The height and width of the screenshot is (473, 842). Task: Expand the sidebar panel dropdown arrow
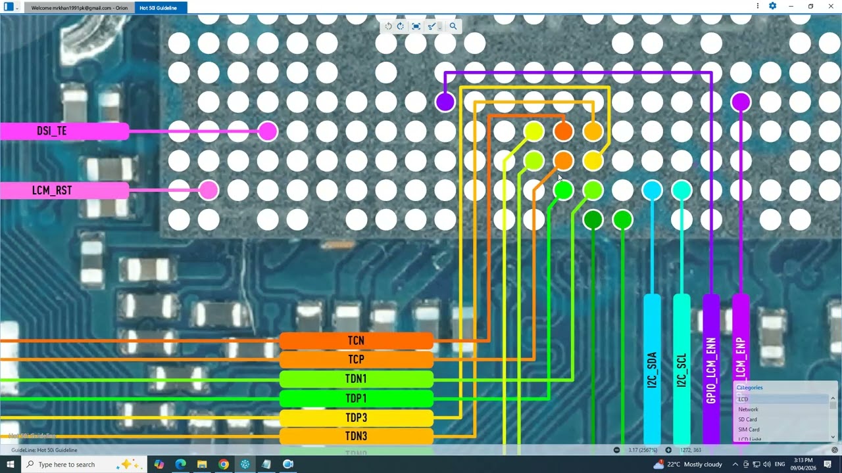(17, 7)
